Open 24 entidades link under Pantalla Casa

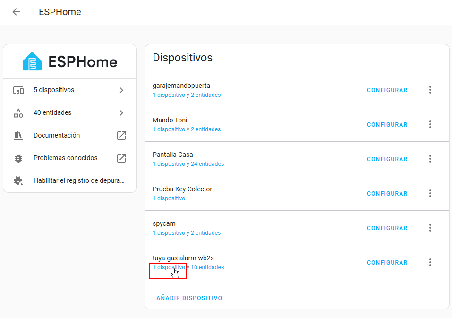(x=207, y=164)
